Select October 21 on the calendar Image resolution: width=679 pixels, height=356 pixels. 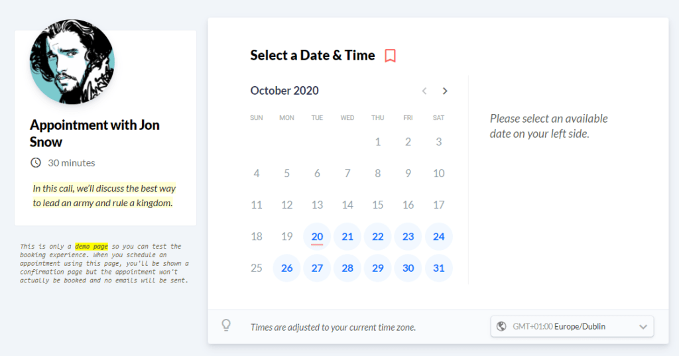coord(347,237)
